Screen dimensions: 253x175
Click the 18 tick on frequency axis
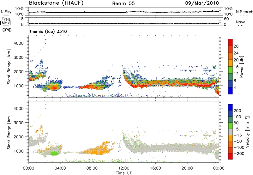[21, 19]
